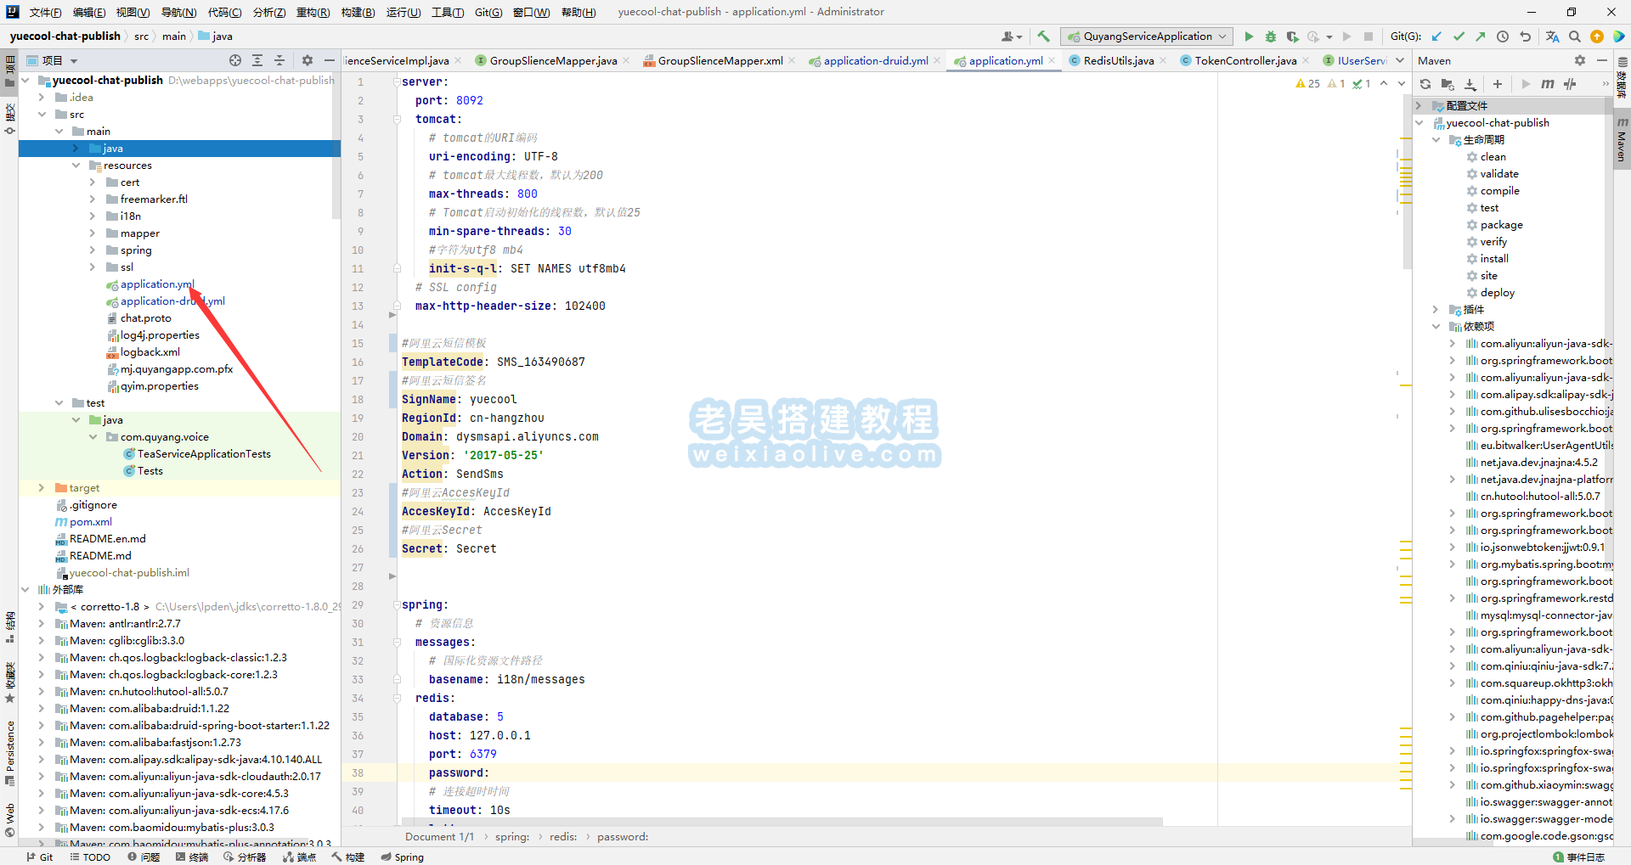Open the TODO tool window button
1631x865 pixels.
(x=90, y=857)
